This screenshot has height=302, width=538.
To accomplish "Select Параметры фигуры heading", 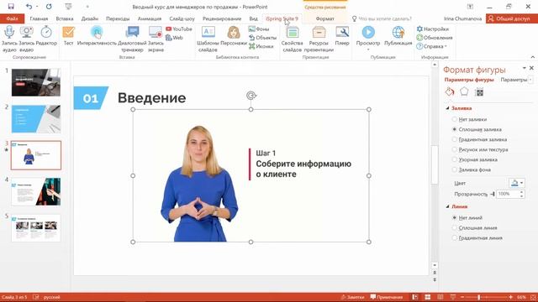I will 469,80.
